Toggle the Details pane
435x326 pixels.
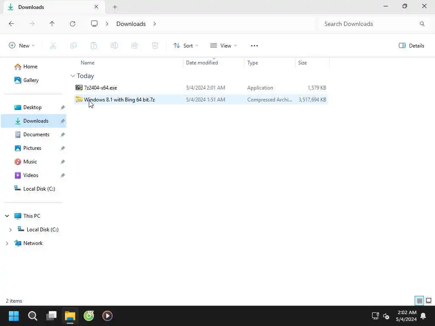411,46
